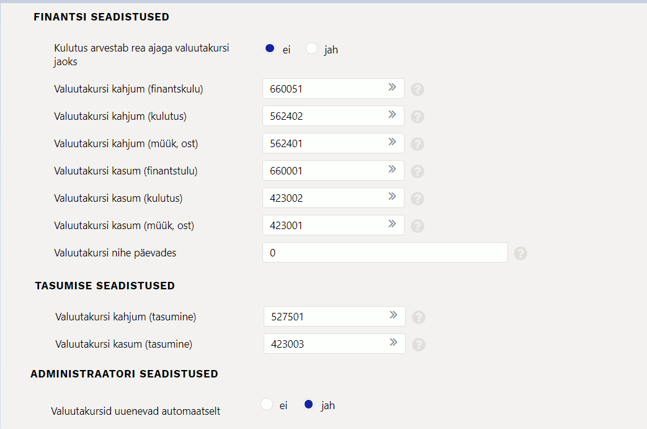
Task: Click help icon for Valuutakursi kasum (tasumine)
Action: pyautogui.click(x=419, y=345)
